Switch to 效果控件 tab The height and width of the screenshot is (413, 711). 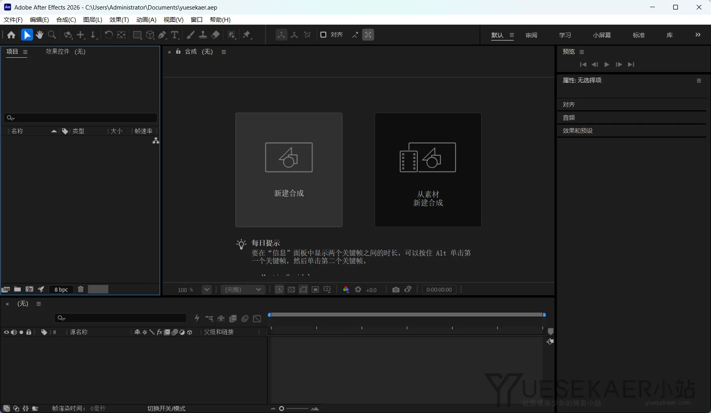coord(66,52)
